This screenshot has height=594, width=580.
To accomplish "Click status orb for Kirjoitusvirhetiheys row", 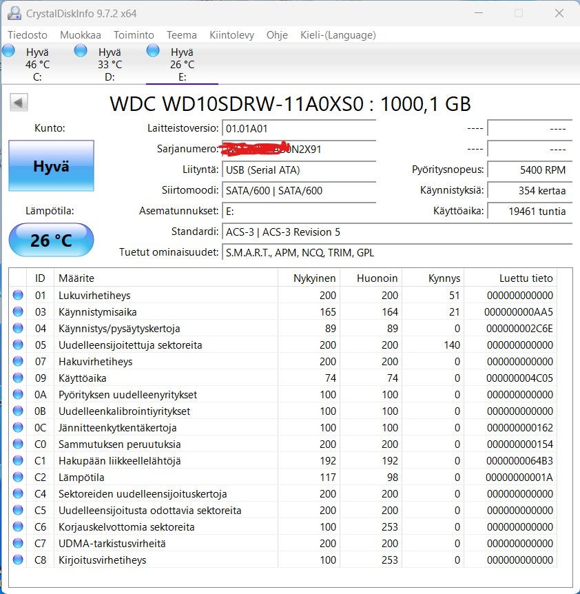I will click(18, 560).
